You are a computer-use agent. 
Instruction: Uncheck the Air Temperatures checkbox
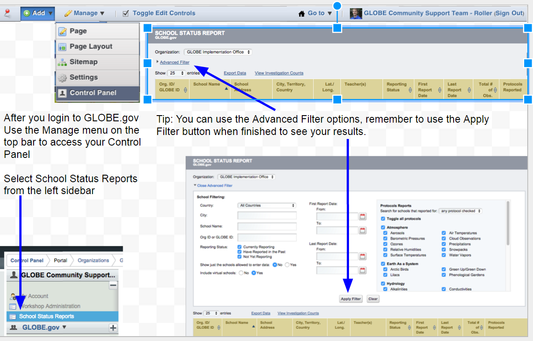pos(444,233)
